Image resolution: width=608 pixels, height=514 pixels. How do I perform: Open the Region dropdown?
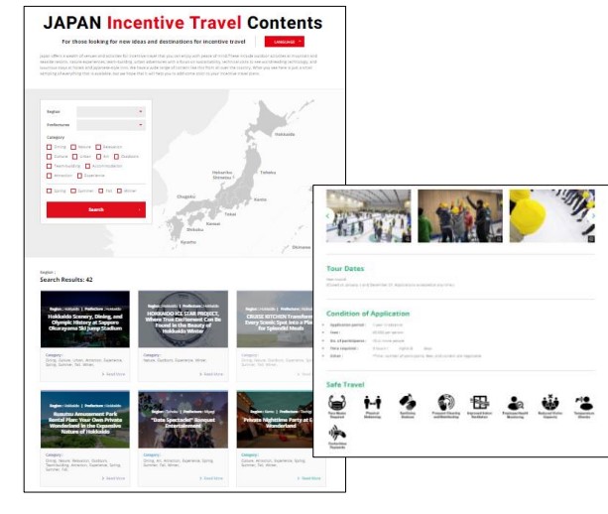coord(111,112)
